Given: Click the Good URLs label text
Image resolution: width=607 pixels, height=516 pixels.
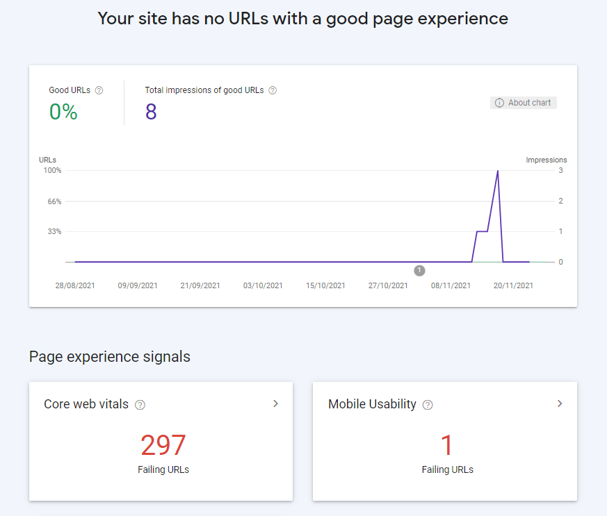Looking at the screenshot, I should [70, 90].
